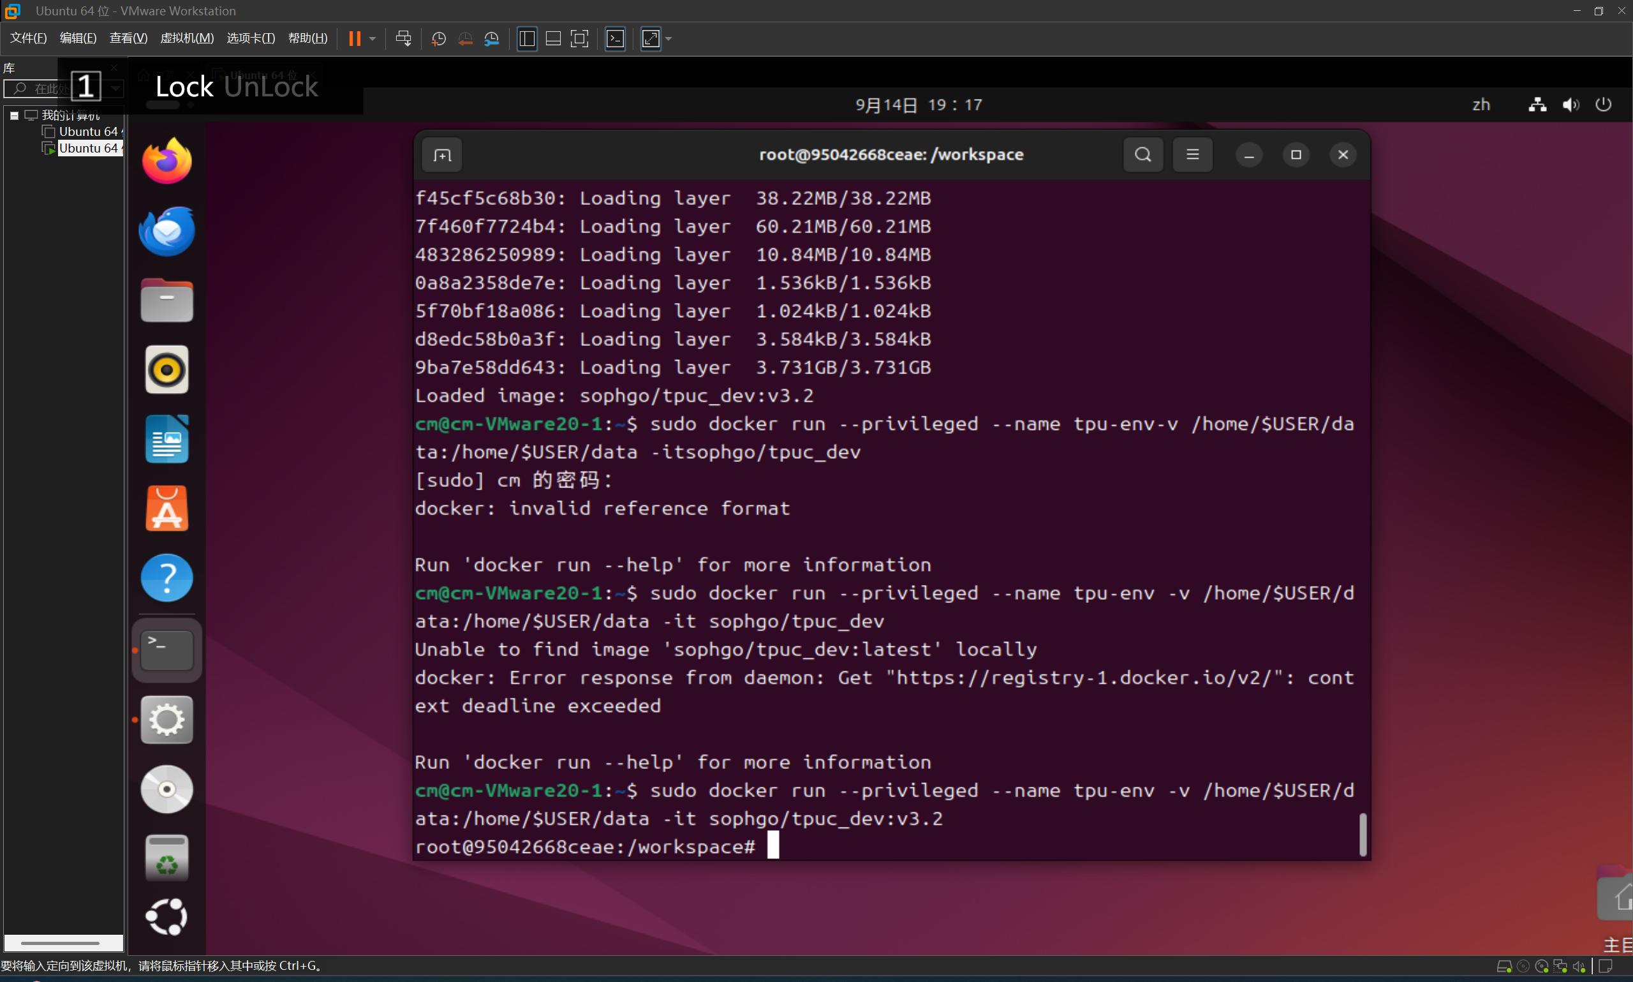
Task: Open new terminal tab in terminal window
Action: [442, 155]
